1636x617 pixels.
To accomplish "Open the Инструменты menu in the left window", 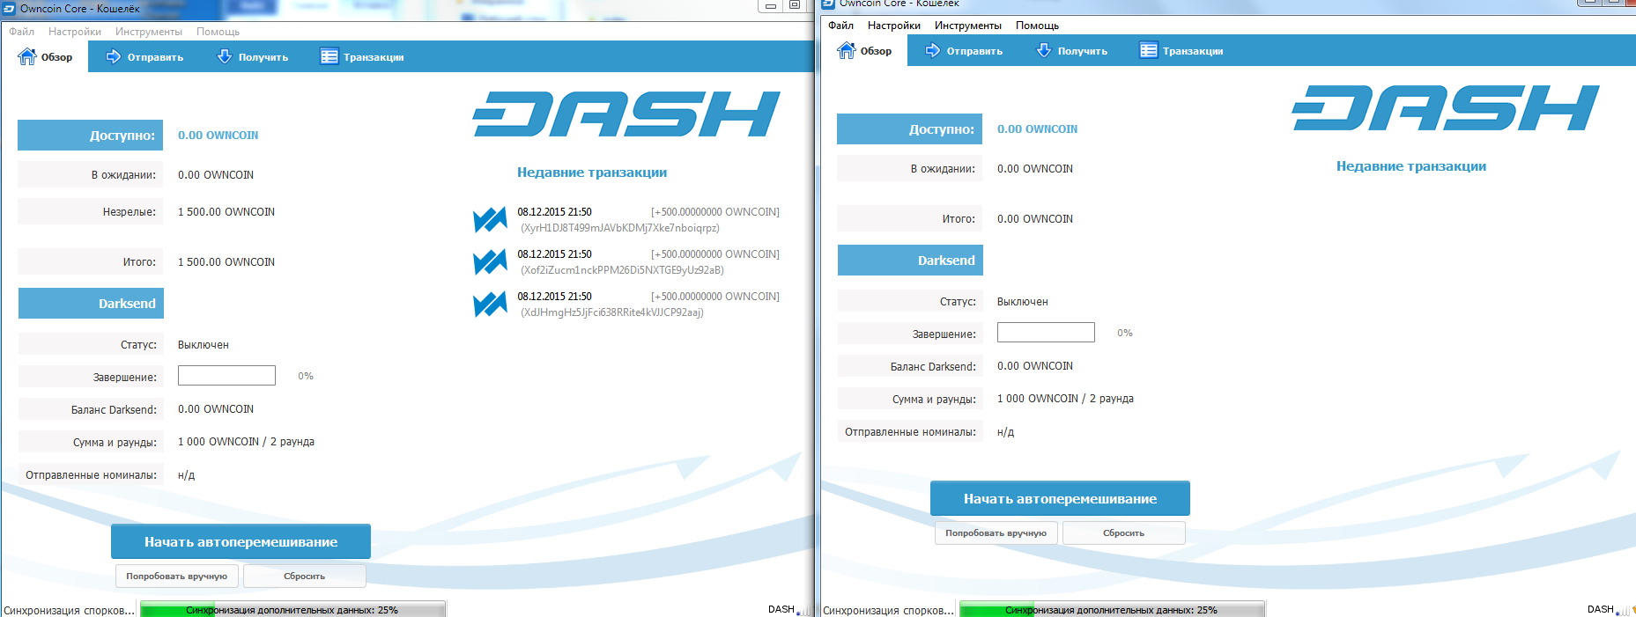I will (x=149, y=32).
